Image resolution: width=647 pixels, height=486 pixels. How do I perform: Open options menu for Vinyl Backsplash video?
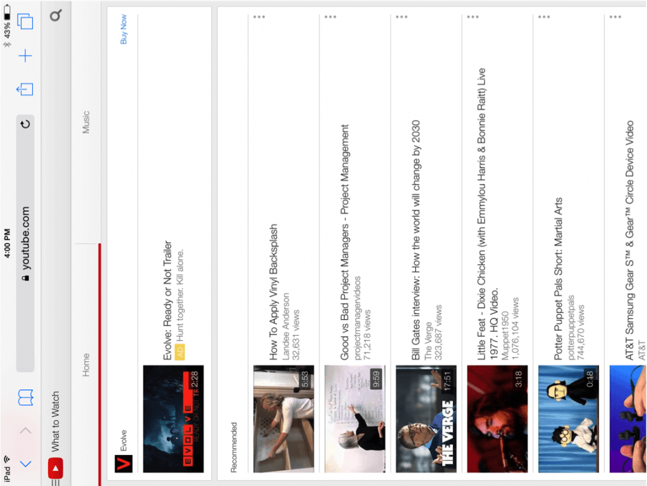[259, 17]
